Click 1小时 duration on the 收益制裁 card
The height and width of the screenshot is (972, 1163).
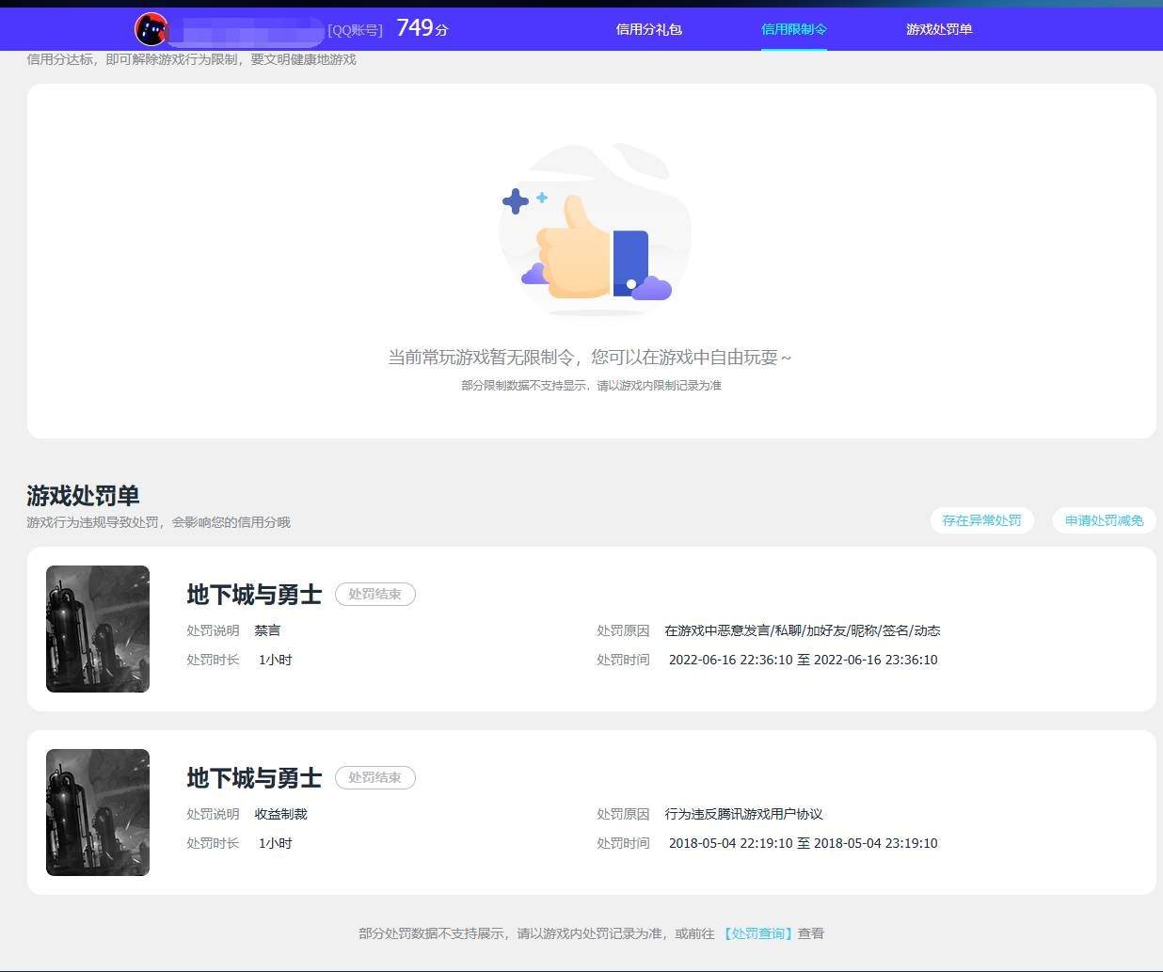point(275,843)
